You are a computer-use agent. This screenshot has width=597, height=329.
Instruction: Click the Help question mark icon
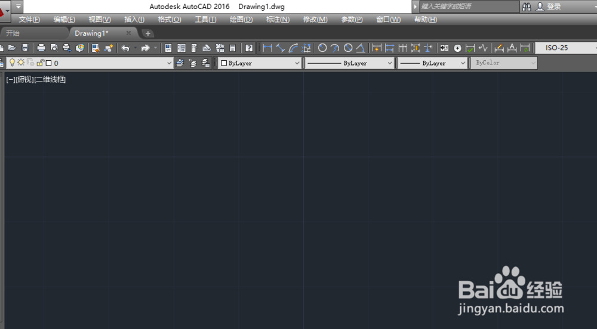(x=249, y=48)
